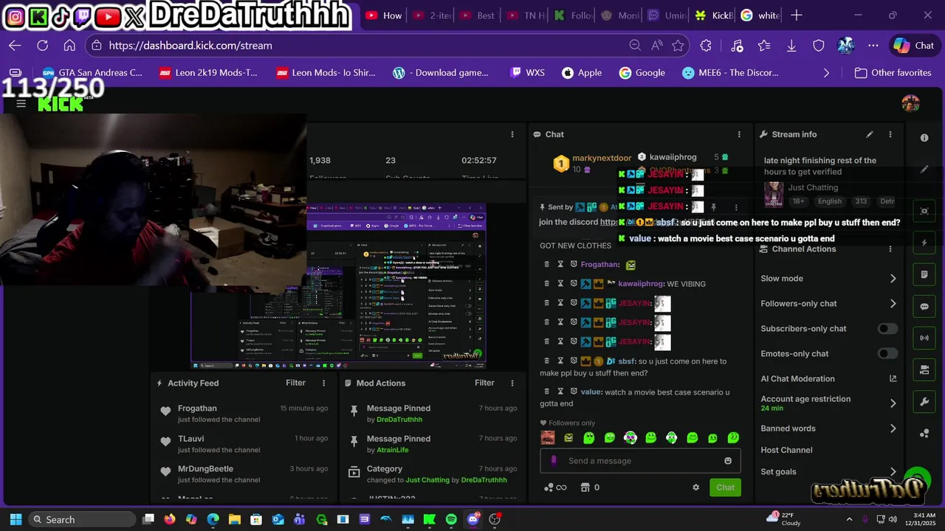Viewport: 945px width, 531px height.
Task: Open chat settings gear icon
Action: [695, 487]
